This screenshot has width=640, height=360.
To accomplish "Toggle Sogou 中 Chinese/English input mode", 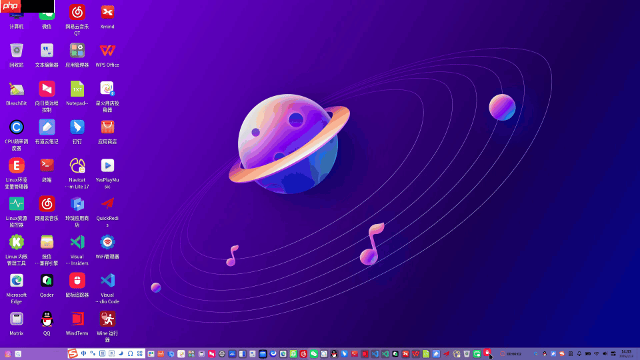I will tap(83, 353).
